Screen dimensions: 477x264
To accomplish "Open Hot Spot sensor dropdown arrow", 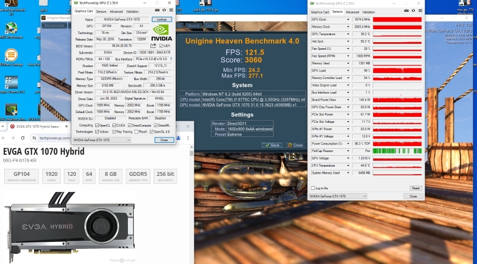I will pos(348,41).
